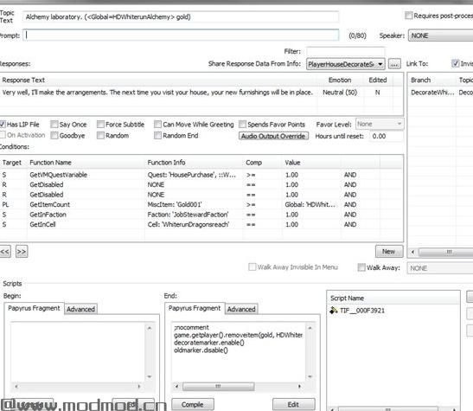Click the Branch column header
This screenshot has height=411, width=473.
(432, 80)
